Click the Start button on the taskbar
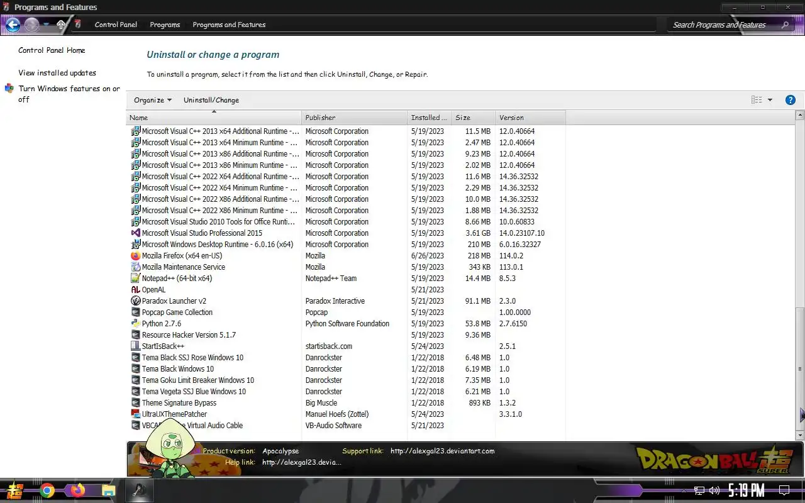 [15, 490]
